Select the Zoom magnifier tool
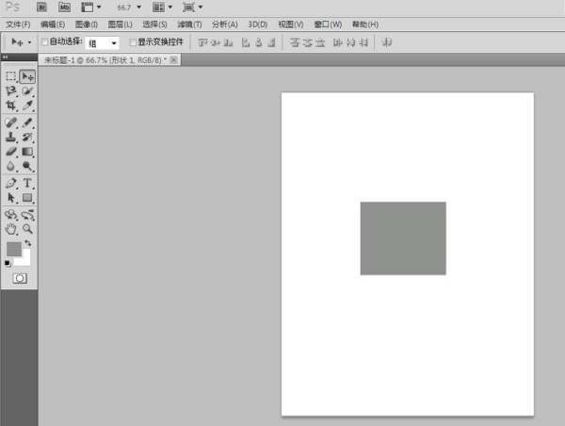 [28, 229]
